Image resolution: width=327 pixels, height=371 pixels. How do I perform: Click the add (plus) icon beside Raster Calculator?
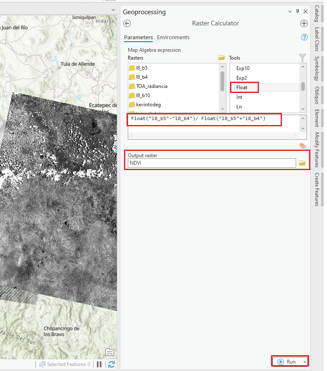304,24
